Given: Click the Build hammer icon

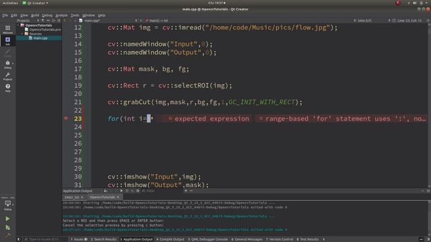Looking at the screenshot, I should click(x=7, y=235).
